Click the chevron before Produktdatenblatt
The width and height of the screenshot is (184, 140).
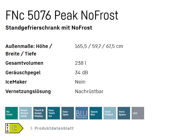tap(31, 128)
